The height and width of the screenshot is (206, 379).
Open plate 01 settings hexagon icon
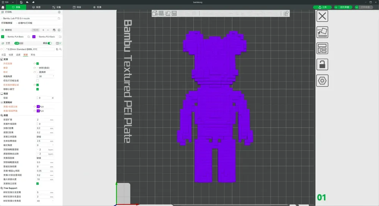322,81
